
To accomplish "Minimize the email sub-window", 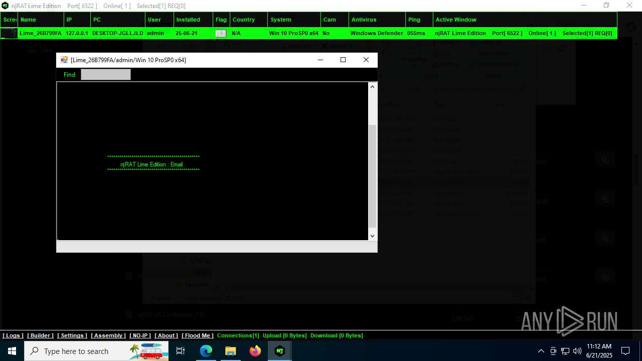I will tap(320, 60).
